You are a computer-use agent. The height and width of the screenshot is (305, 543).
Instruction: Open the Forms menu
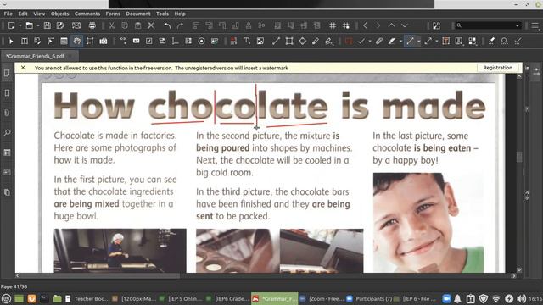point(113,14)
